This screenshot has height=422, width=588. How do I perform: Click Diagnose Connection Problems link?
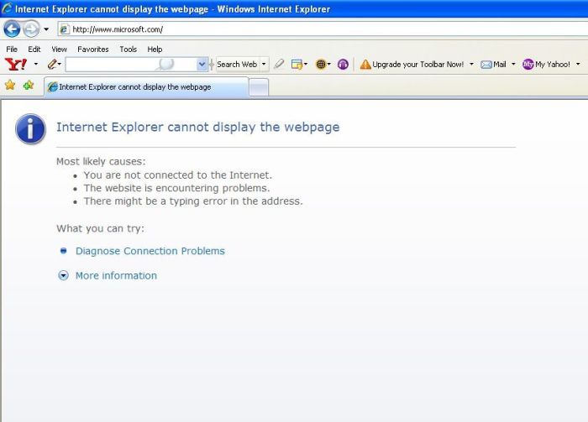point(150,251)
